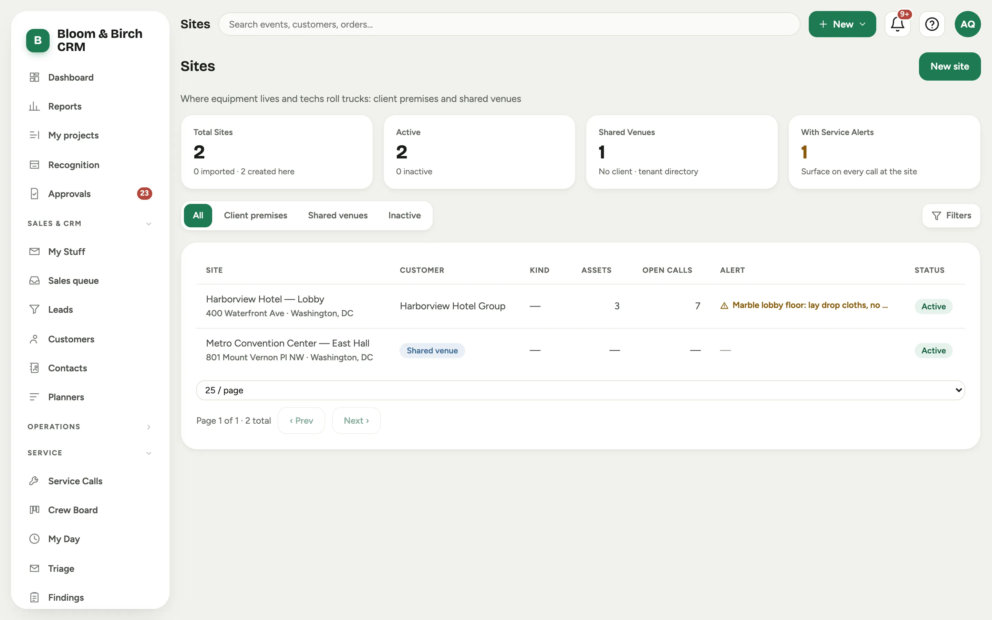Click the Next page button

[x=356, y=420]
